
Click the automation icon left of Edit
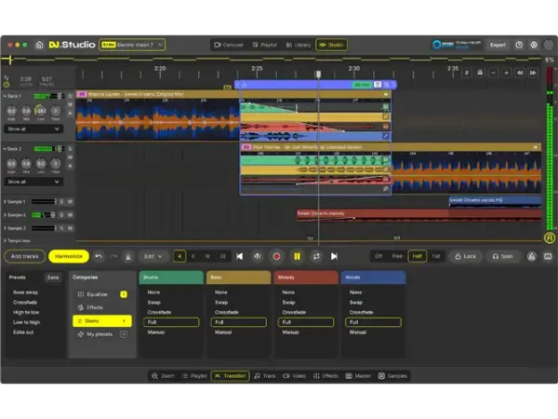point(128,256)
